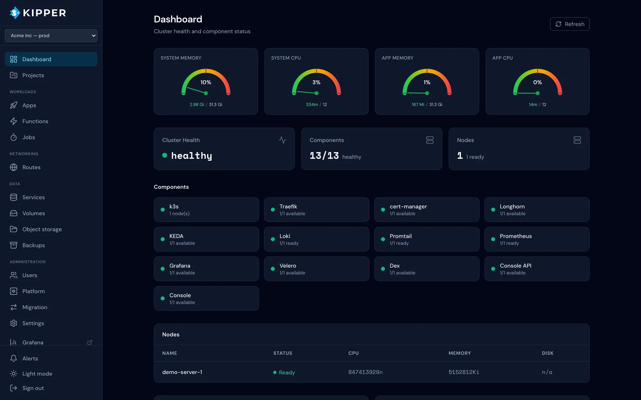Click the 13/13 healthy components count
Viewport: 641px width, 400px height.
tap(335, 156)
